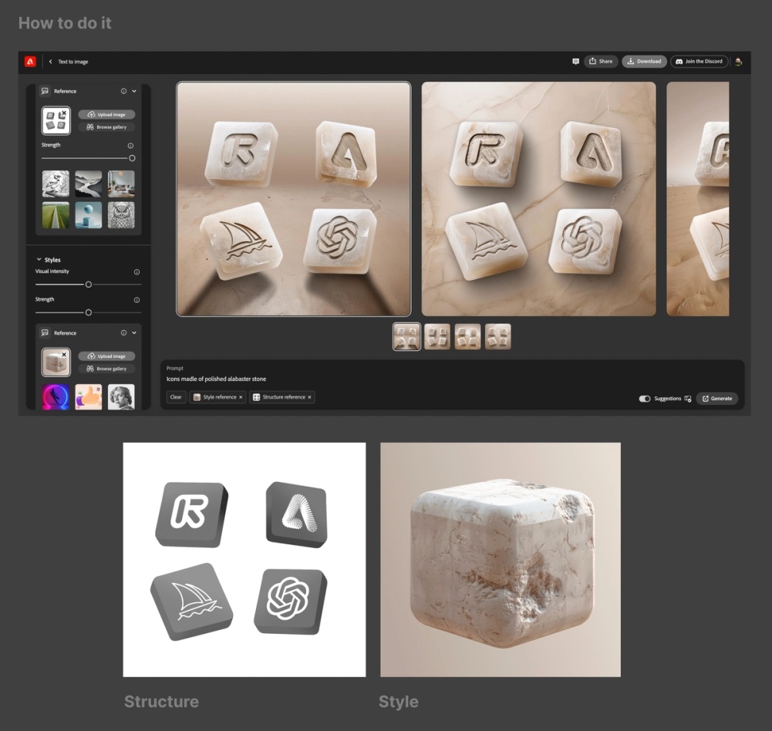Click Join the Discord button
Screen dimensions: 772x731
700,62
